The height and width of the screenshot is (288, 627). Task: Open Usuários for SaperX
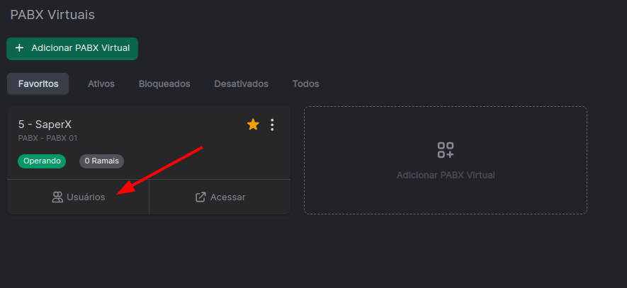pos(79,197)
